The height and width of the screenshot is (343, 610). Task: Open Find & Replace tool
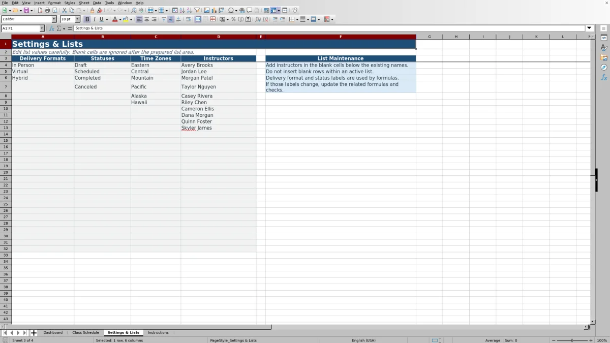[134, 10]
